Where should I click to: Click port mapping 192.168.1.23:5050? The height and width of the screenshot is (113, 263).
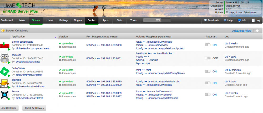[x=111, y=45]
